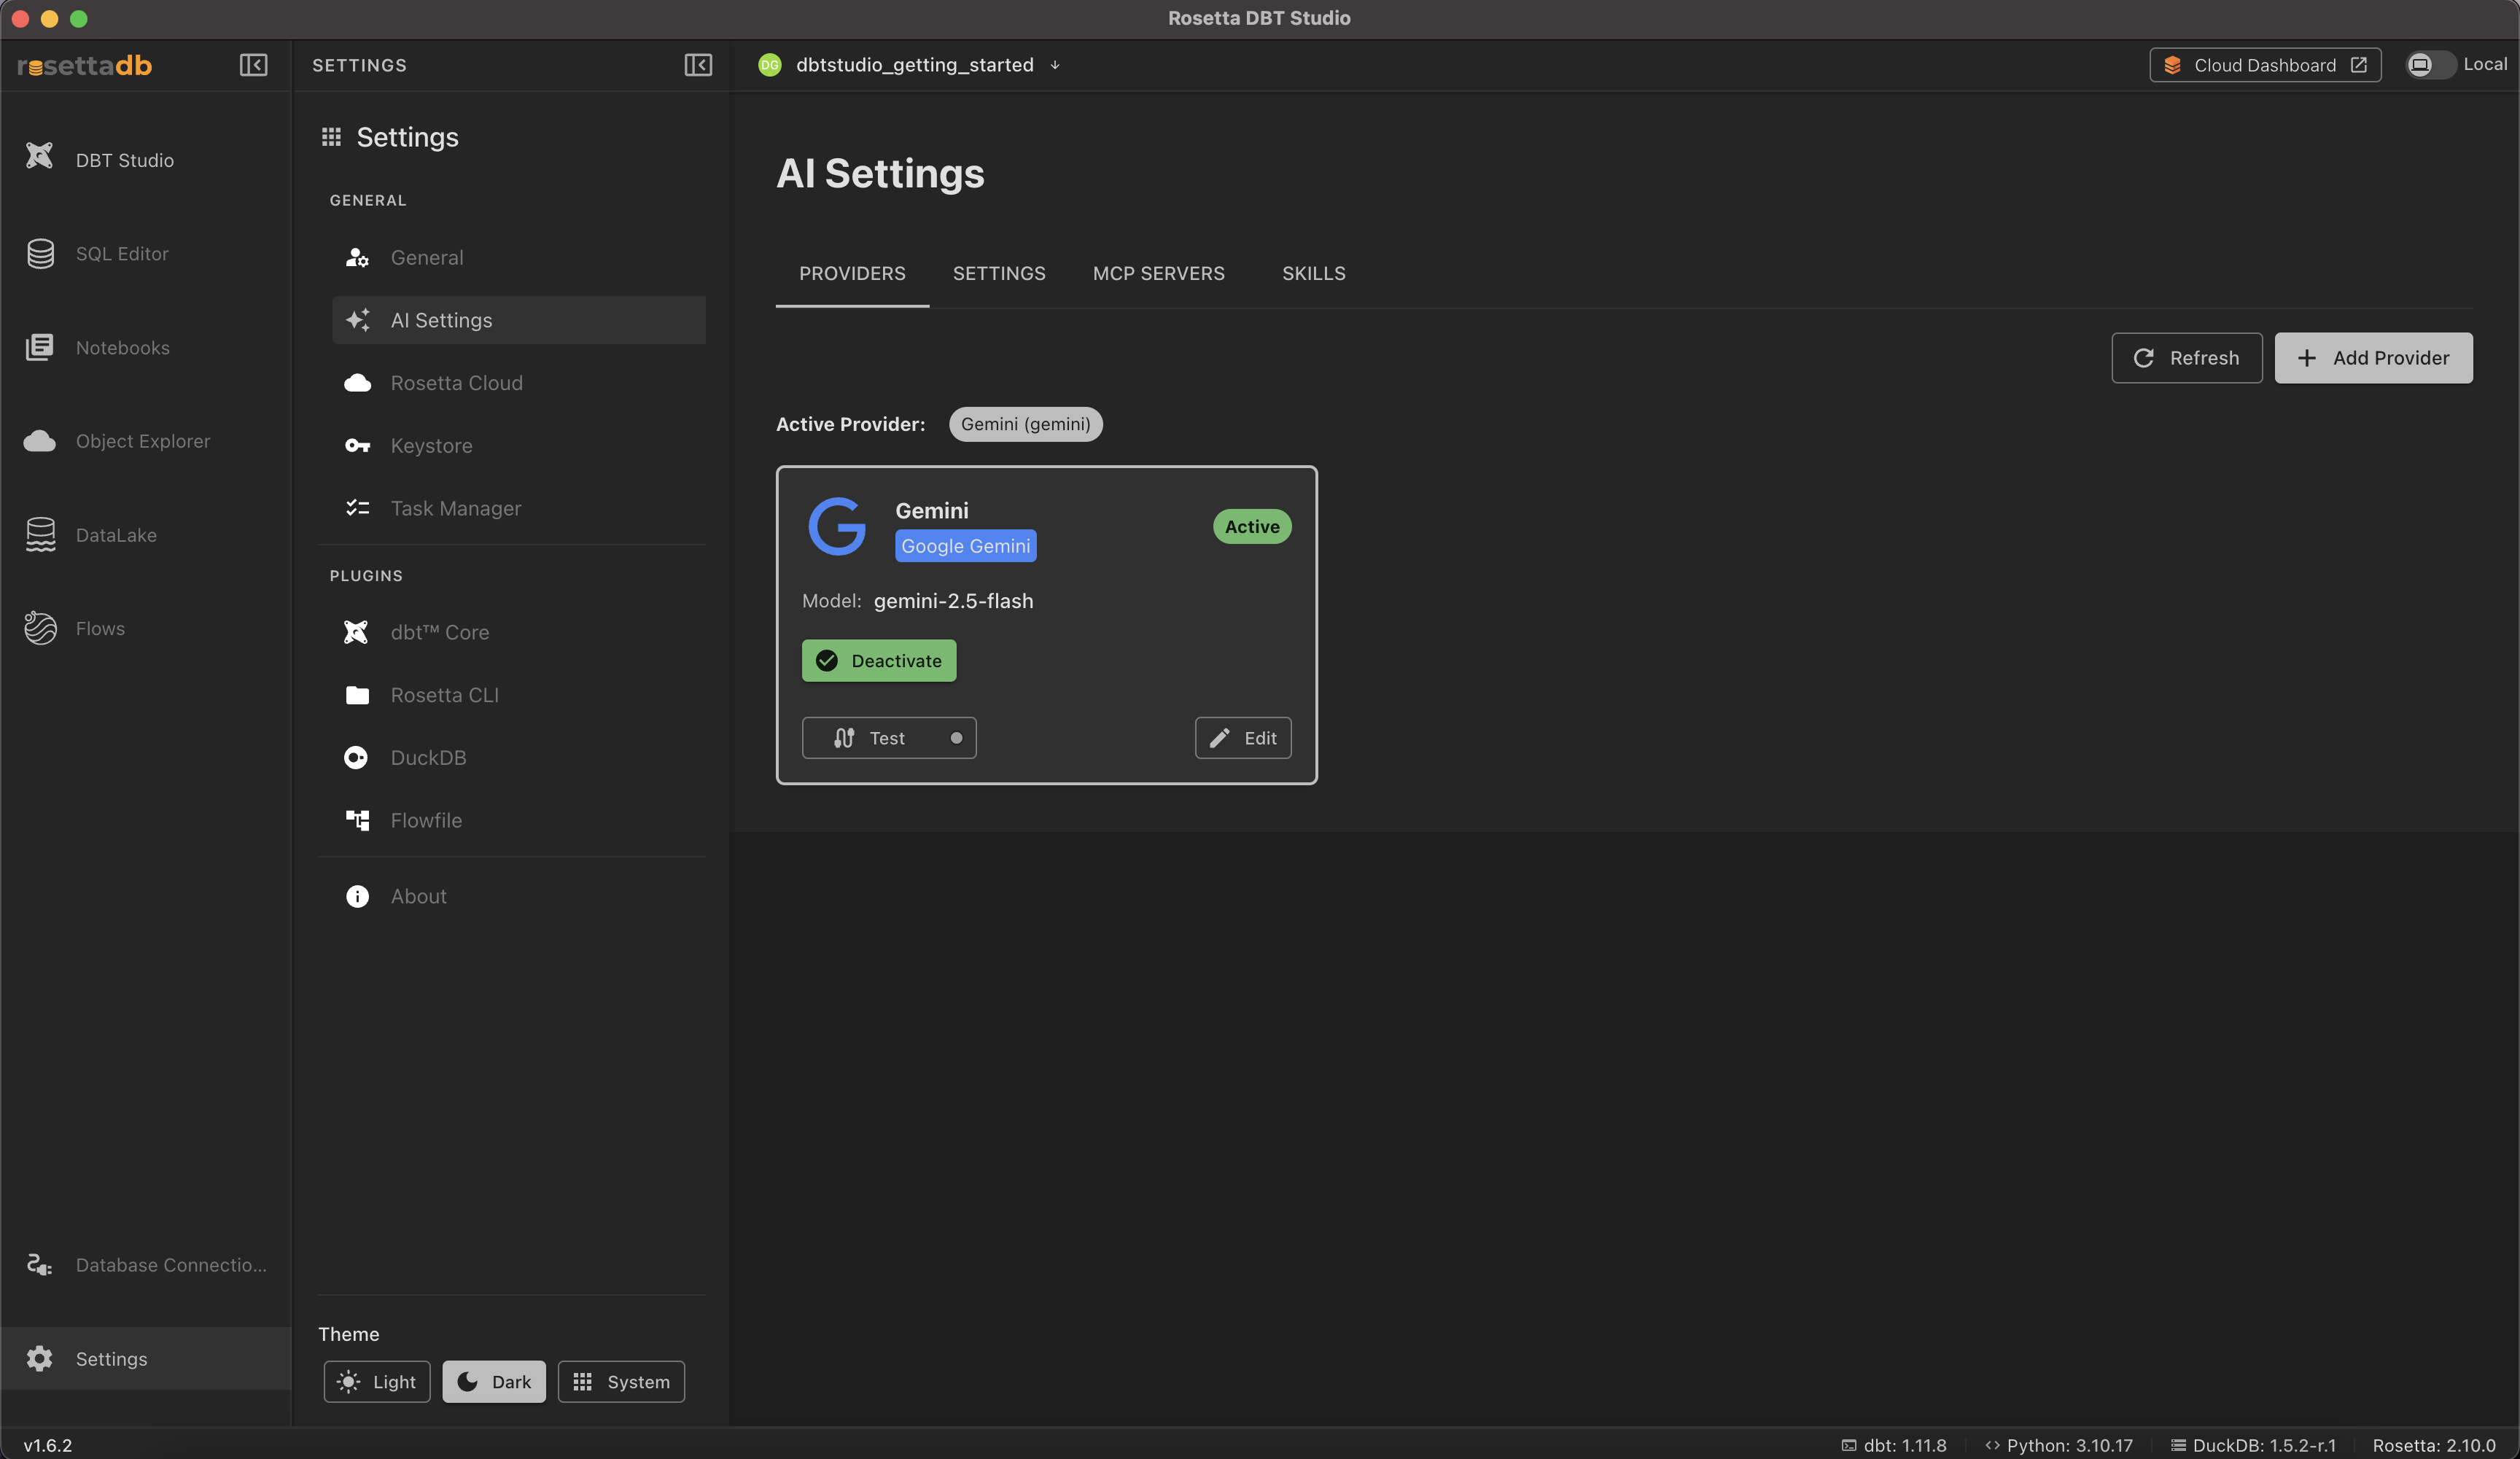Open the Rosetta CLI folder icon

click(357, 695)
